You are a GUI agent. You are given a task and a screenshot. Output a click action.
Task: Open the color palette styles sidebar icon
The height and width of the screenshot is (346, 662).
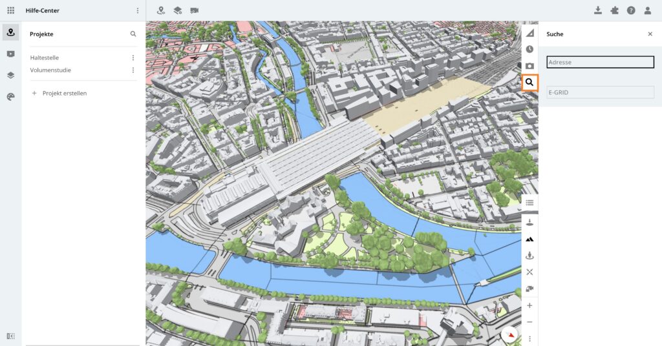10,97
